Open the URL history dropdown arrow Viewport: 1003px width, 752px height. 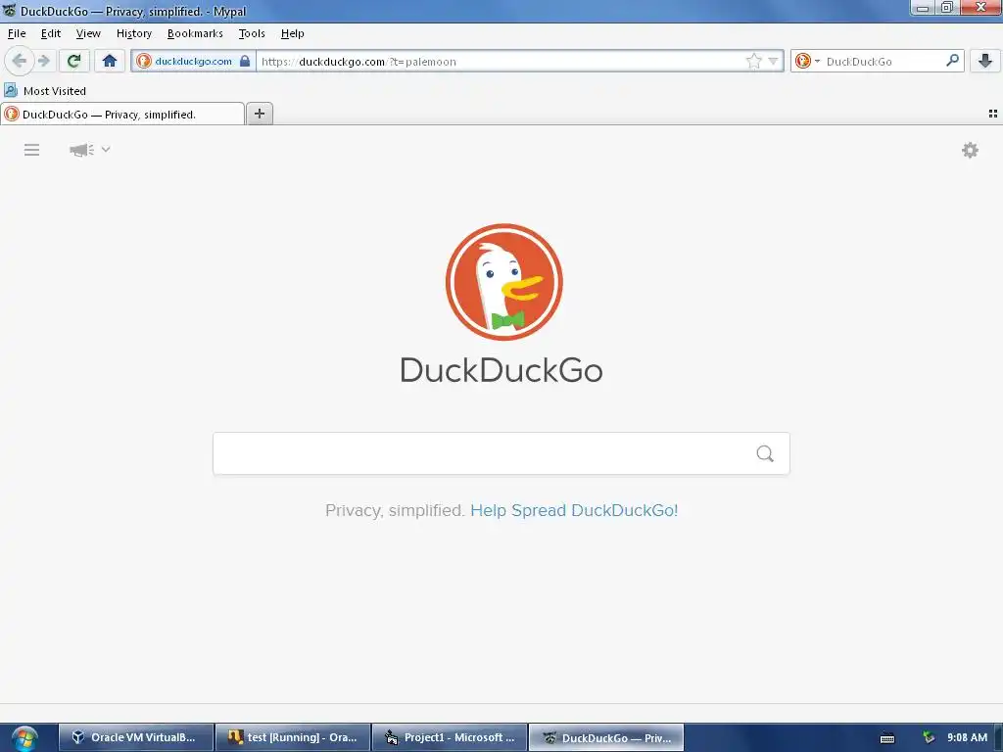[x=774, y=62]
